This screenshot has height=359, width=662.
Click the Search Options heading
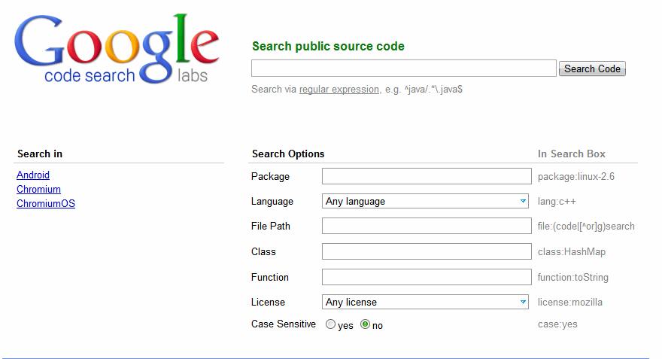[288, 154]
